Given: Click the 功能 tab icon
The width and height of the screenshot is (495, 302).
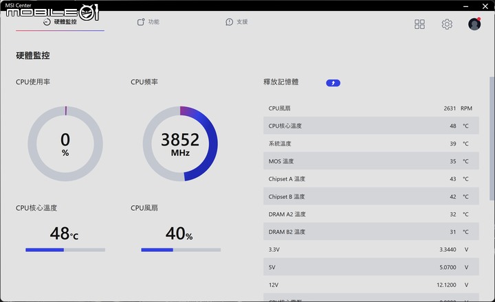Looking at the screenshot, I should (x=141, y=22).
